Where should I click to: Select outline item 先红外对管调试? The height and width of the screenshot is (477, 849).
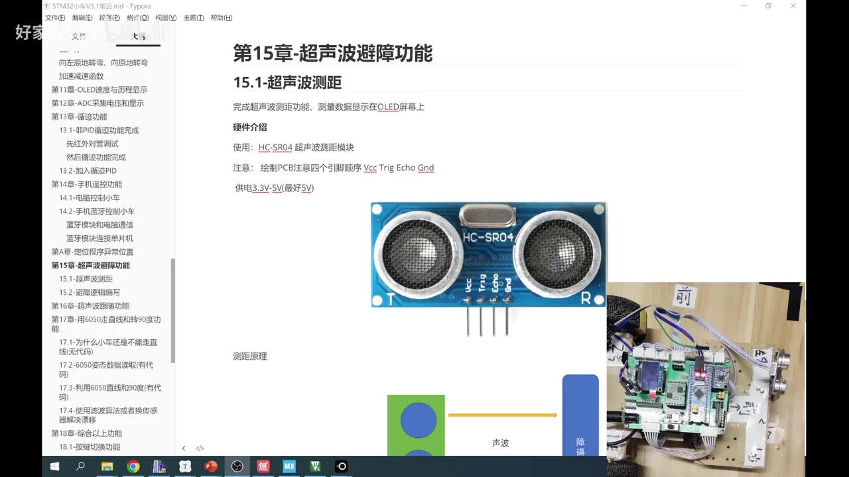(x=92, y=144)
